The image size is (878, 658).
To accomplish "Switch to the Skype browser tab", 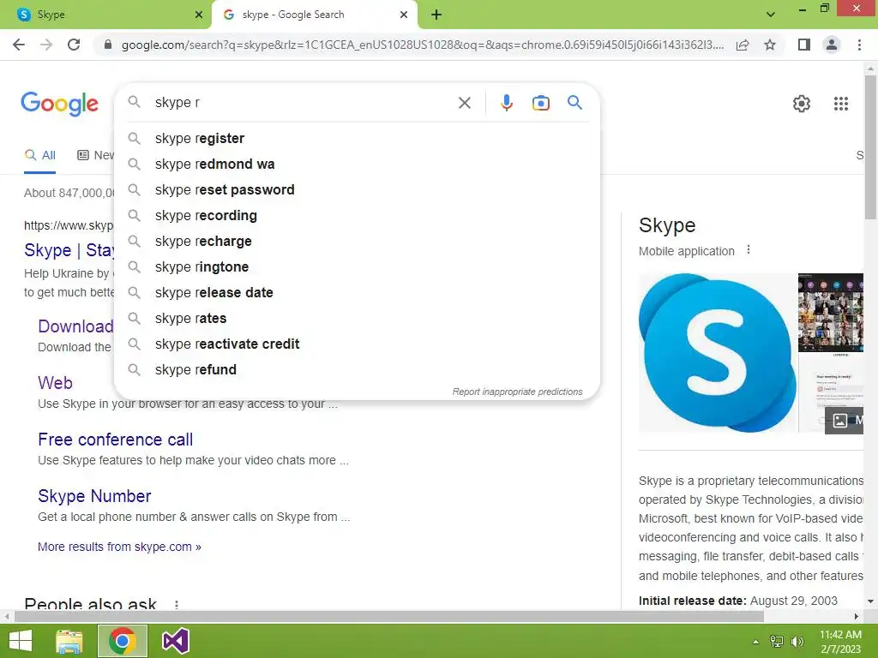I will 105,15.
